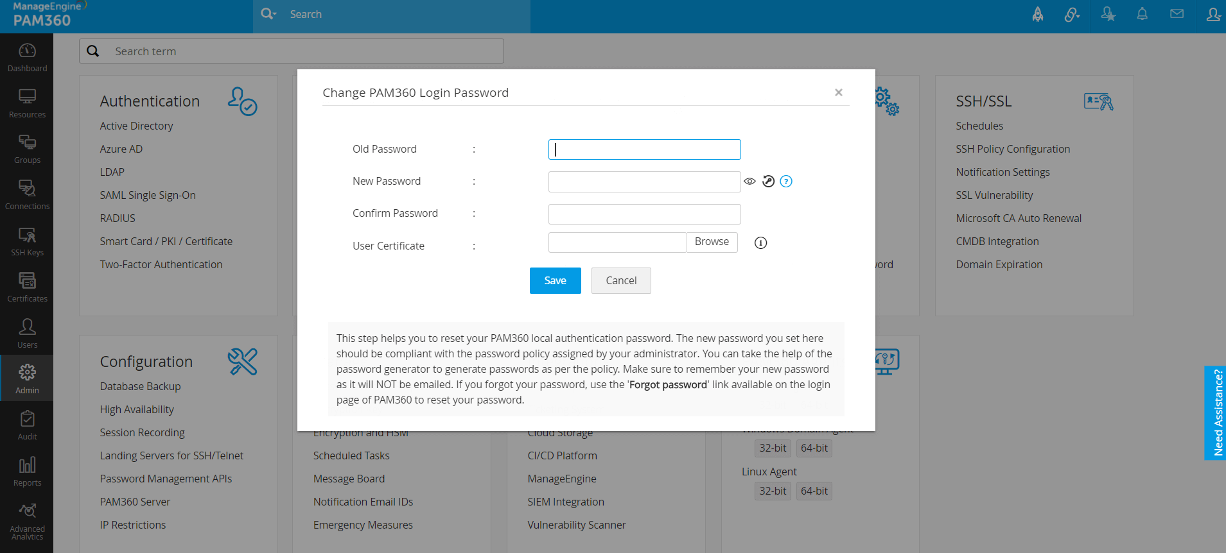The image size is (1226, 553).
Task: Click the blue password policy help icon
Action: 786,182
